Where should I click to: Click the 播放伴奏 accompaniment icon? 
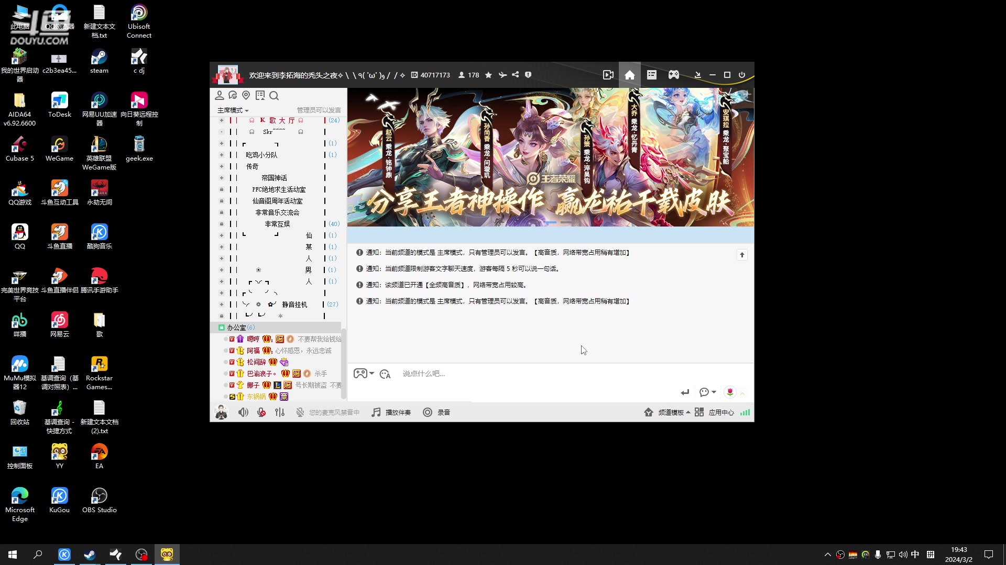(x=377, y=412)
